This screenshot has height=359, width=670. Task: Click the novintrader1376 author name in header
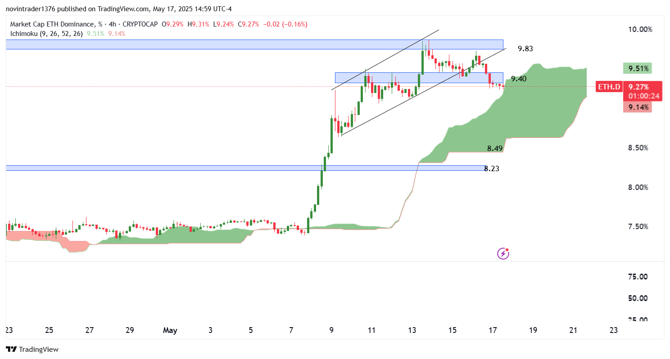click(x=31, y=9)
